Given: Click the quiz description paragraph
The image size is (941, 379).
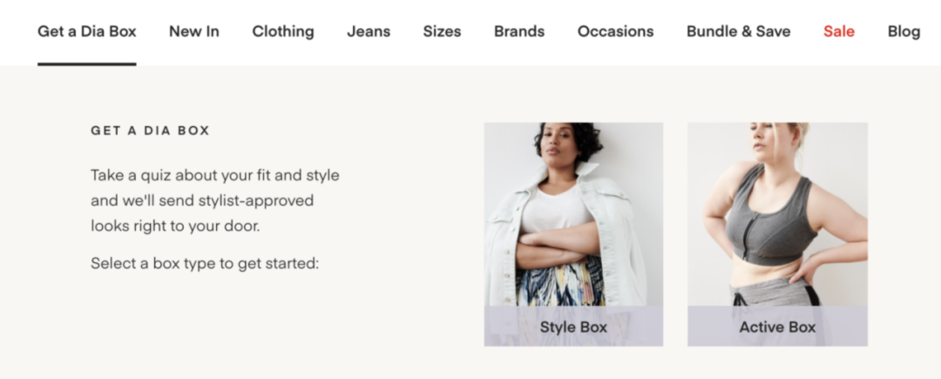Looking at the screenshot, I should (x=214, y=200).
